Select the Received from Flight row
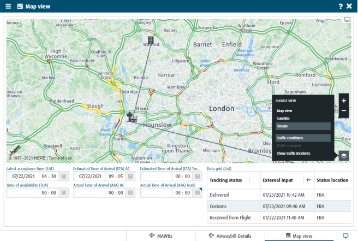Image resolution: width=358 pixels, height=241 pixels. pyautogui.click(x=279, y=218)
